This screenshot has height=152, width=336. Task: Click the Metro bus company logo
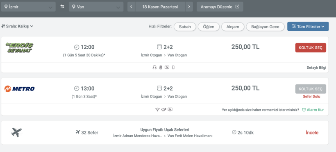pos(20,88)
